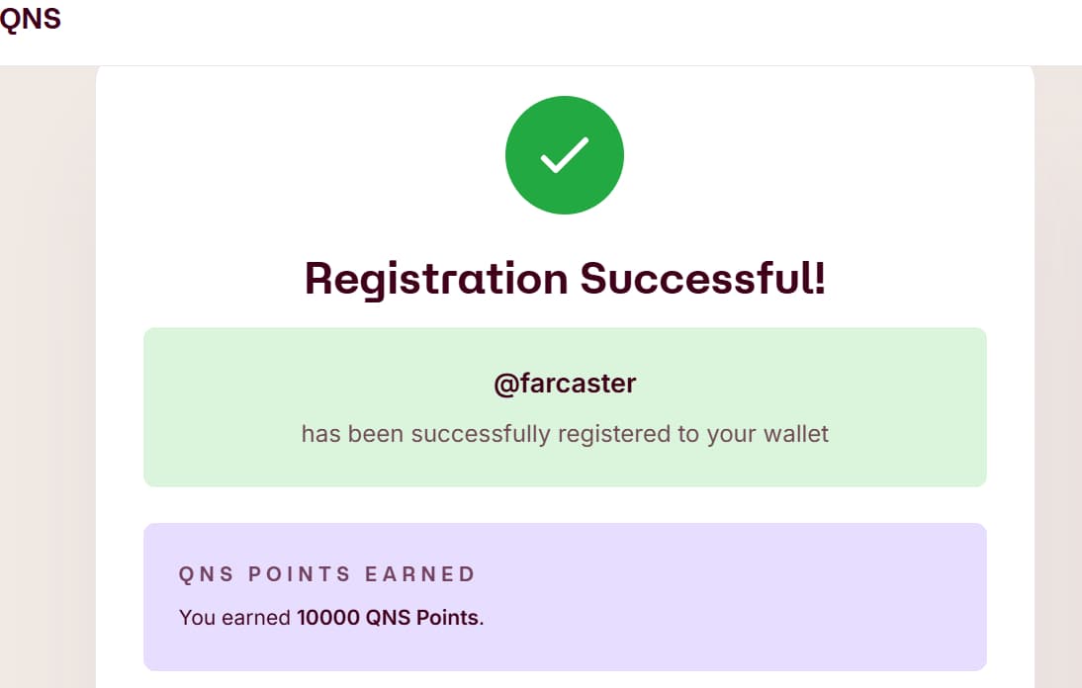
Task: Click the word "Registration" in the heading
Action: tap(436, 278)
